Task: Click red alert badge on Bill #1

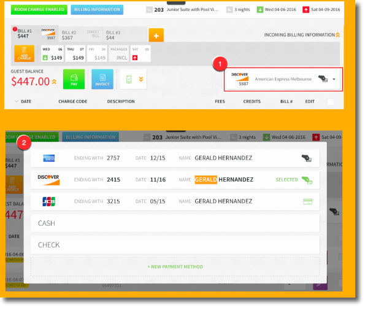Action: click(x=15, y=29)
